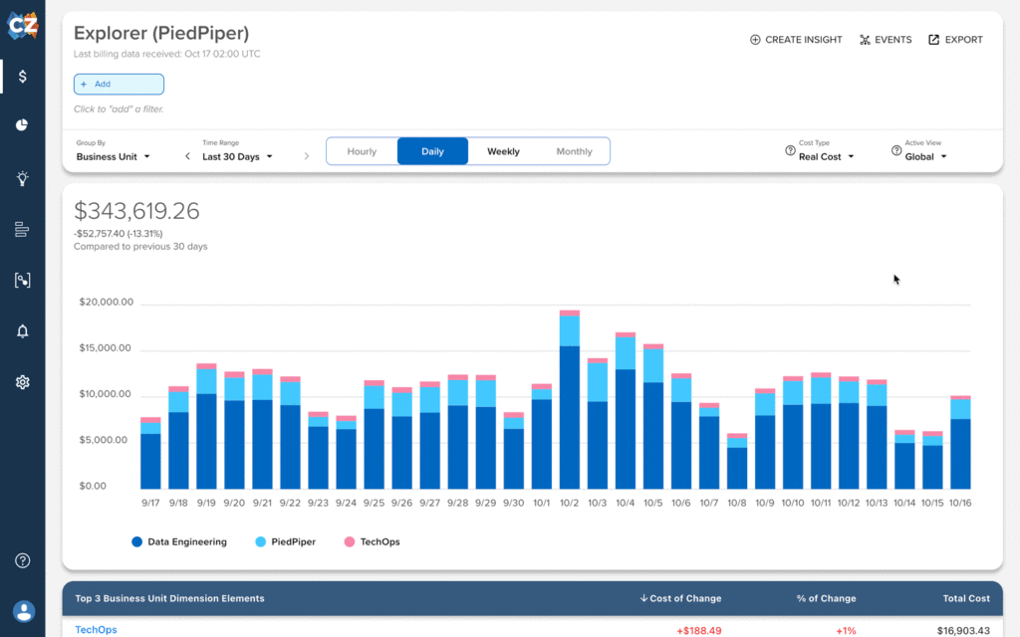Click the CloudZero logo in sidebar

22,25
